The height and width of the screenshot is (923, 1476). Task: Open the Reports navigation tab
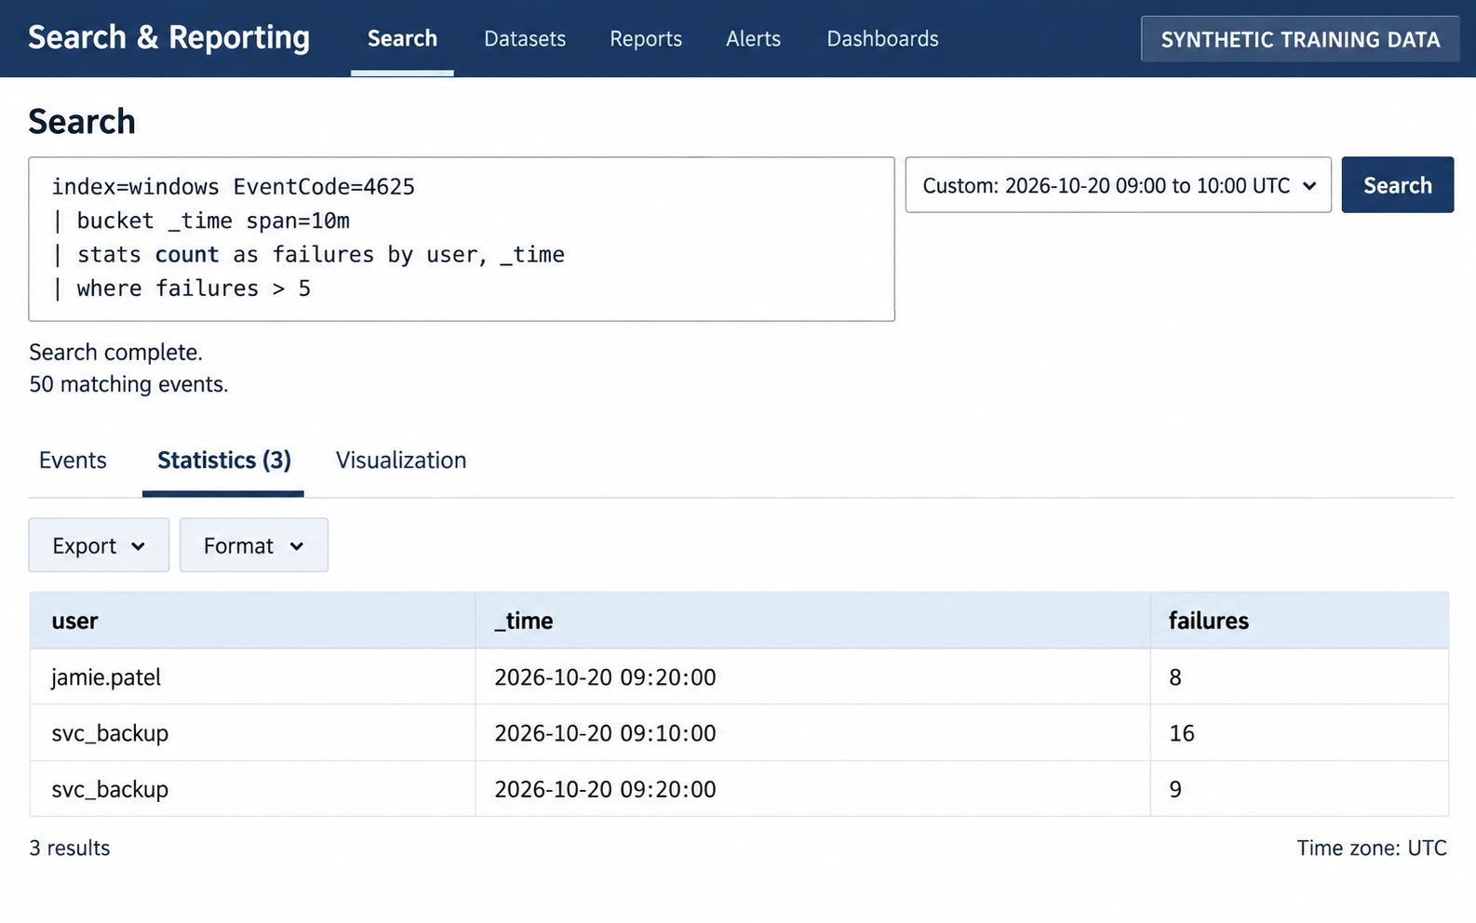pos(646,39)
